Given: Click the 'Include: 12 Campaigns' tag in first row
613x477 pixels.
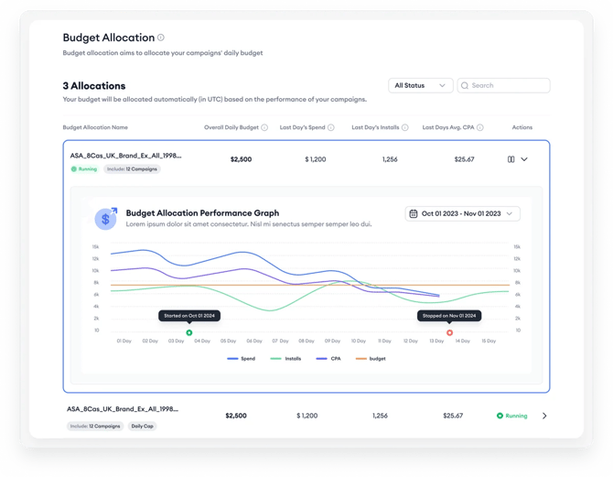Looking at the screenshot, I should pos(131,169).
